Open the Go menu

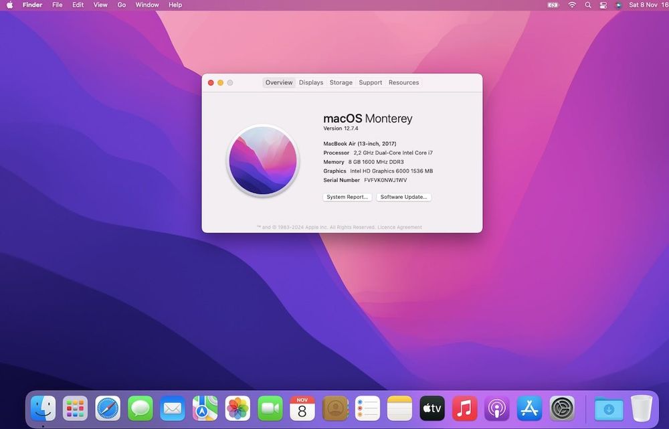point(122,5)
